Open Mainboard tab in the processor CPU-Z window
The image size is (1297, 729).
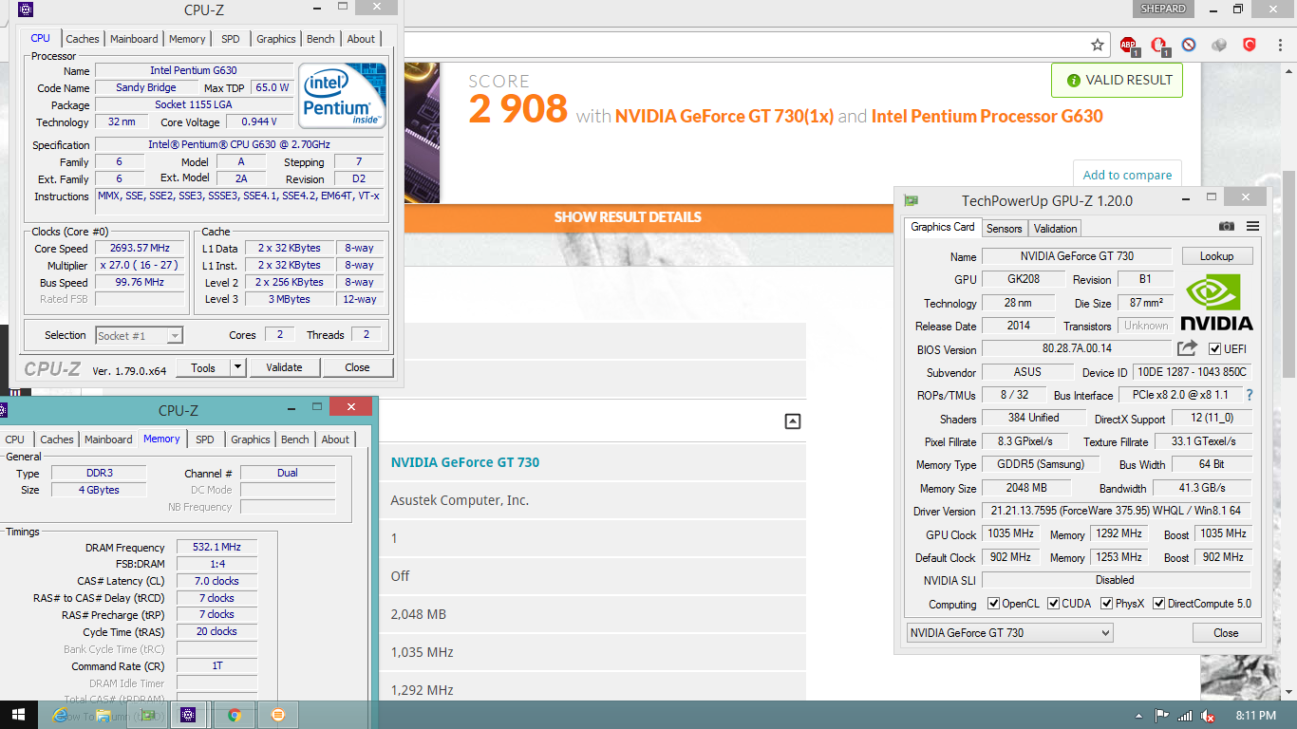[x=134, y=39]
